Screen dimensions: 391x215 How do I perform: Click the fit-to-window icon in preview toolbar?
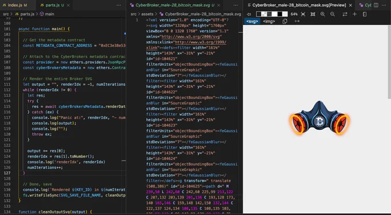click(x=313, y=14)
